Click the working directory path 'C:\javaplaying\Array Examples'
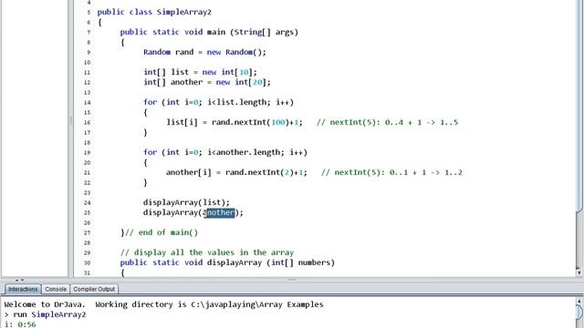The height and width of the screenshot is (328, 584). click(x=257, y=304)
